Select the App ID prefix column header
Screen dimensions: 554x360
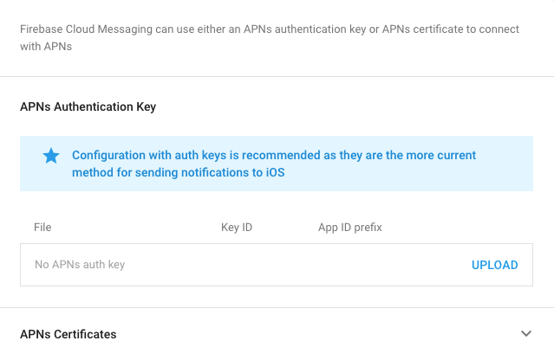click(349, 228)
